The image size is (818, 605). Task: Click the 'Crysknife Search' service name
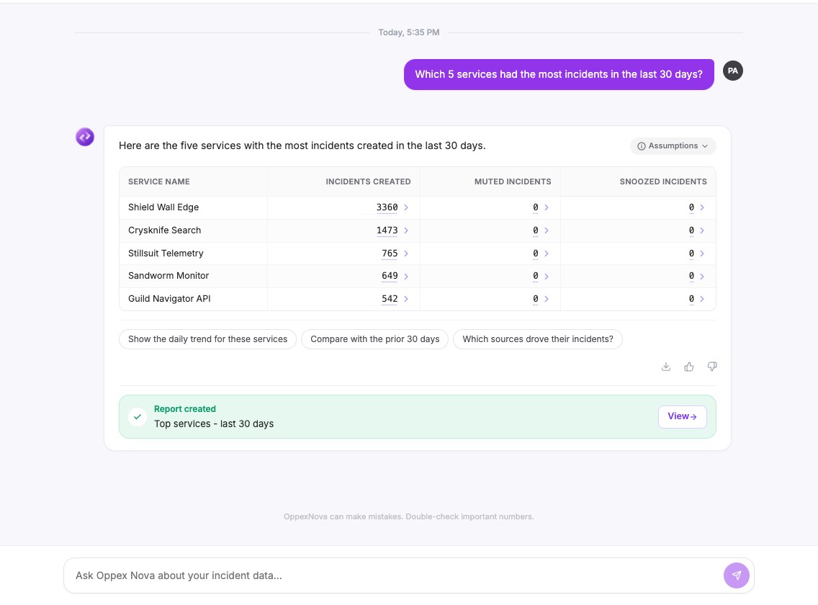coord(164,230)
